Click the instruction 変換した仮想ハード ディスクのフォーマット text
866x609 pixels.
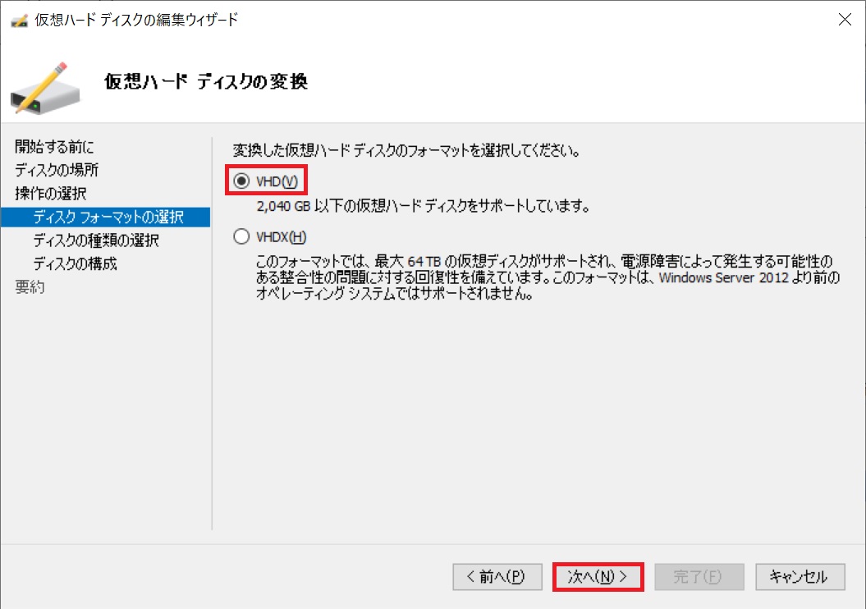point(406,150)
